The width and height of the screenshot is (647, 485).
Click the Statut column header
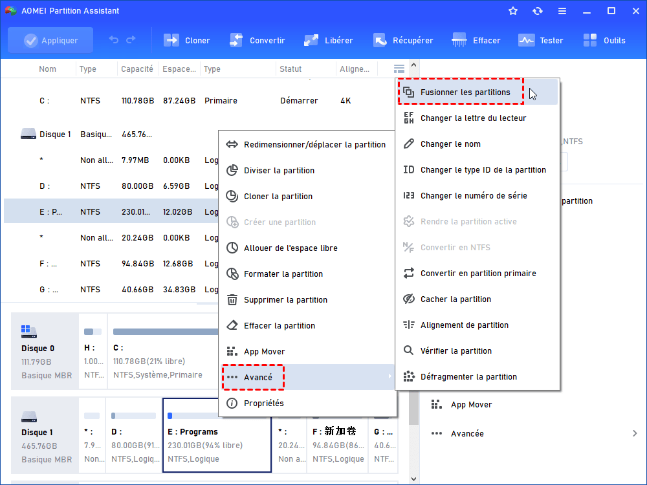point(291,69)
